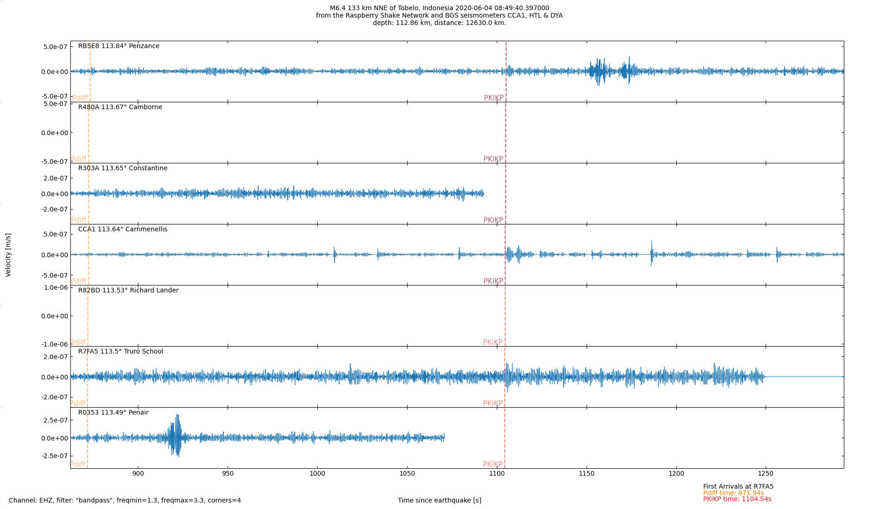Click the PKiKP label in the Penair panel
This screenshot has width=879, height=509.
coord(493,465)
